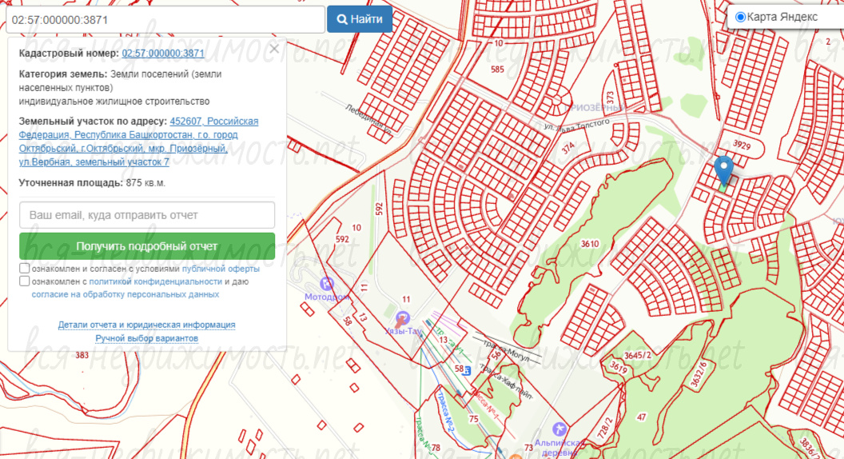Click the Альпийская деревня map marker icon

pyautogui.click(x=559, y=429)
